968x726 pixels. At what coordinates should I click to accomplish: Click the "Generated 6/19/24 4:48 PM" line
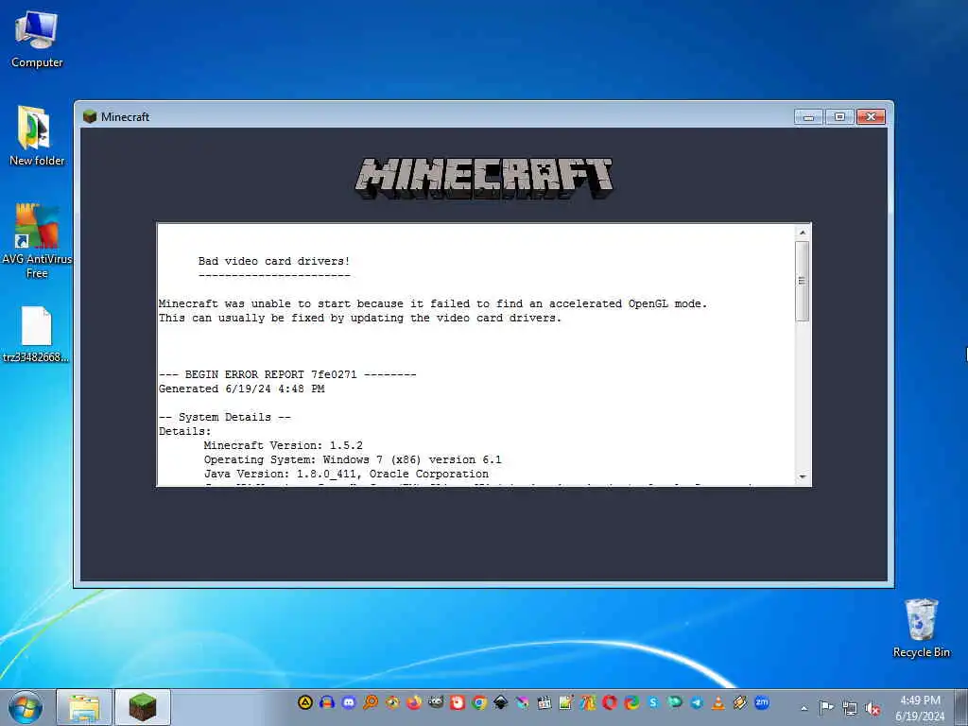[x=241, y=389]
